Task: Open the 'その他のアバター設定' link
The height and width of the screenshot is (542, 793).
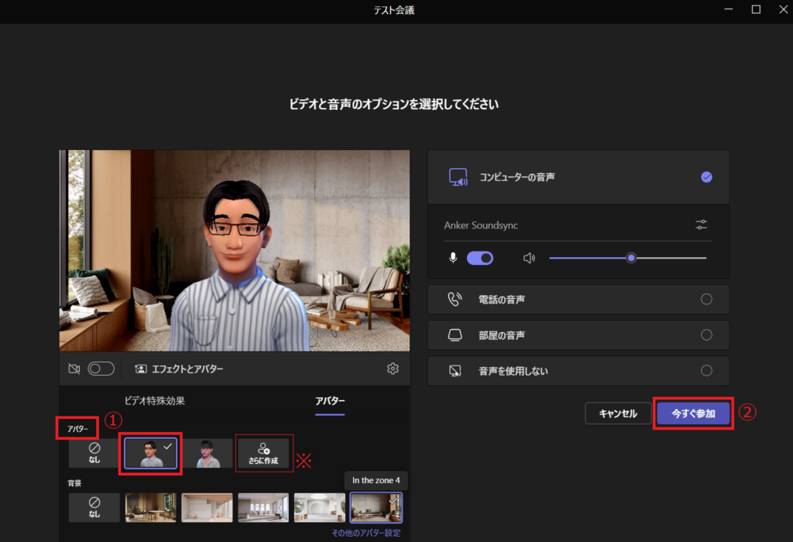Action: (x=366, y=533)
